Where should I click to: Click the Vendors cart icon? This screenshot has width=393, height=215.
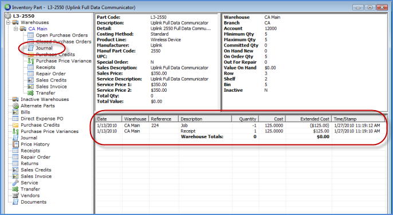click(15, 196)
